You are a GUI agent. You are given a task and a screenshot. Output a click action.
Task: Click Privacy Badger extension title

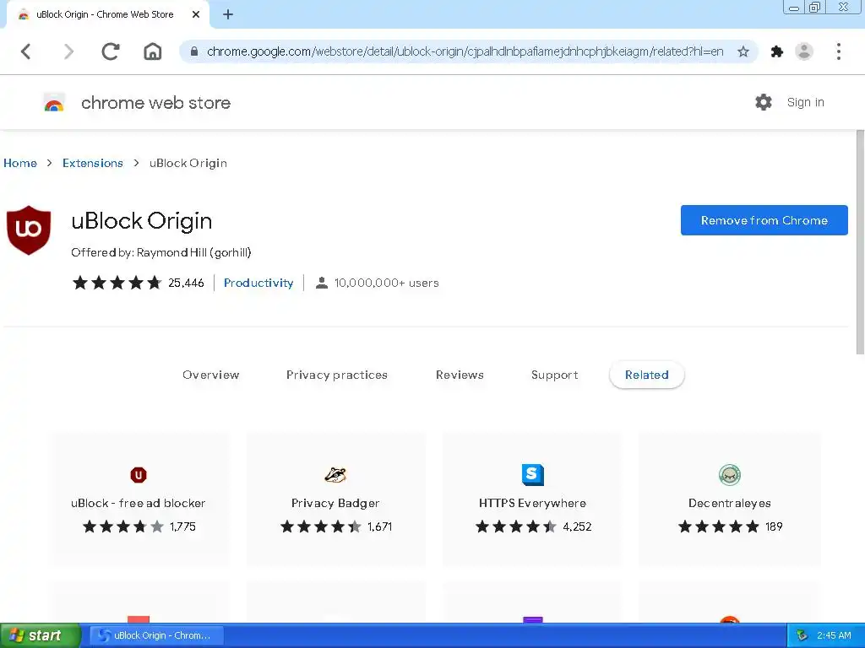coord(335,503)
